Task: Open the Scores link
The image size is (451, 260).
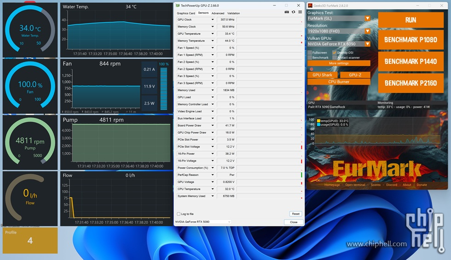Action: 376,185
